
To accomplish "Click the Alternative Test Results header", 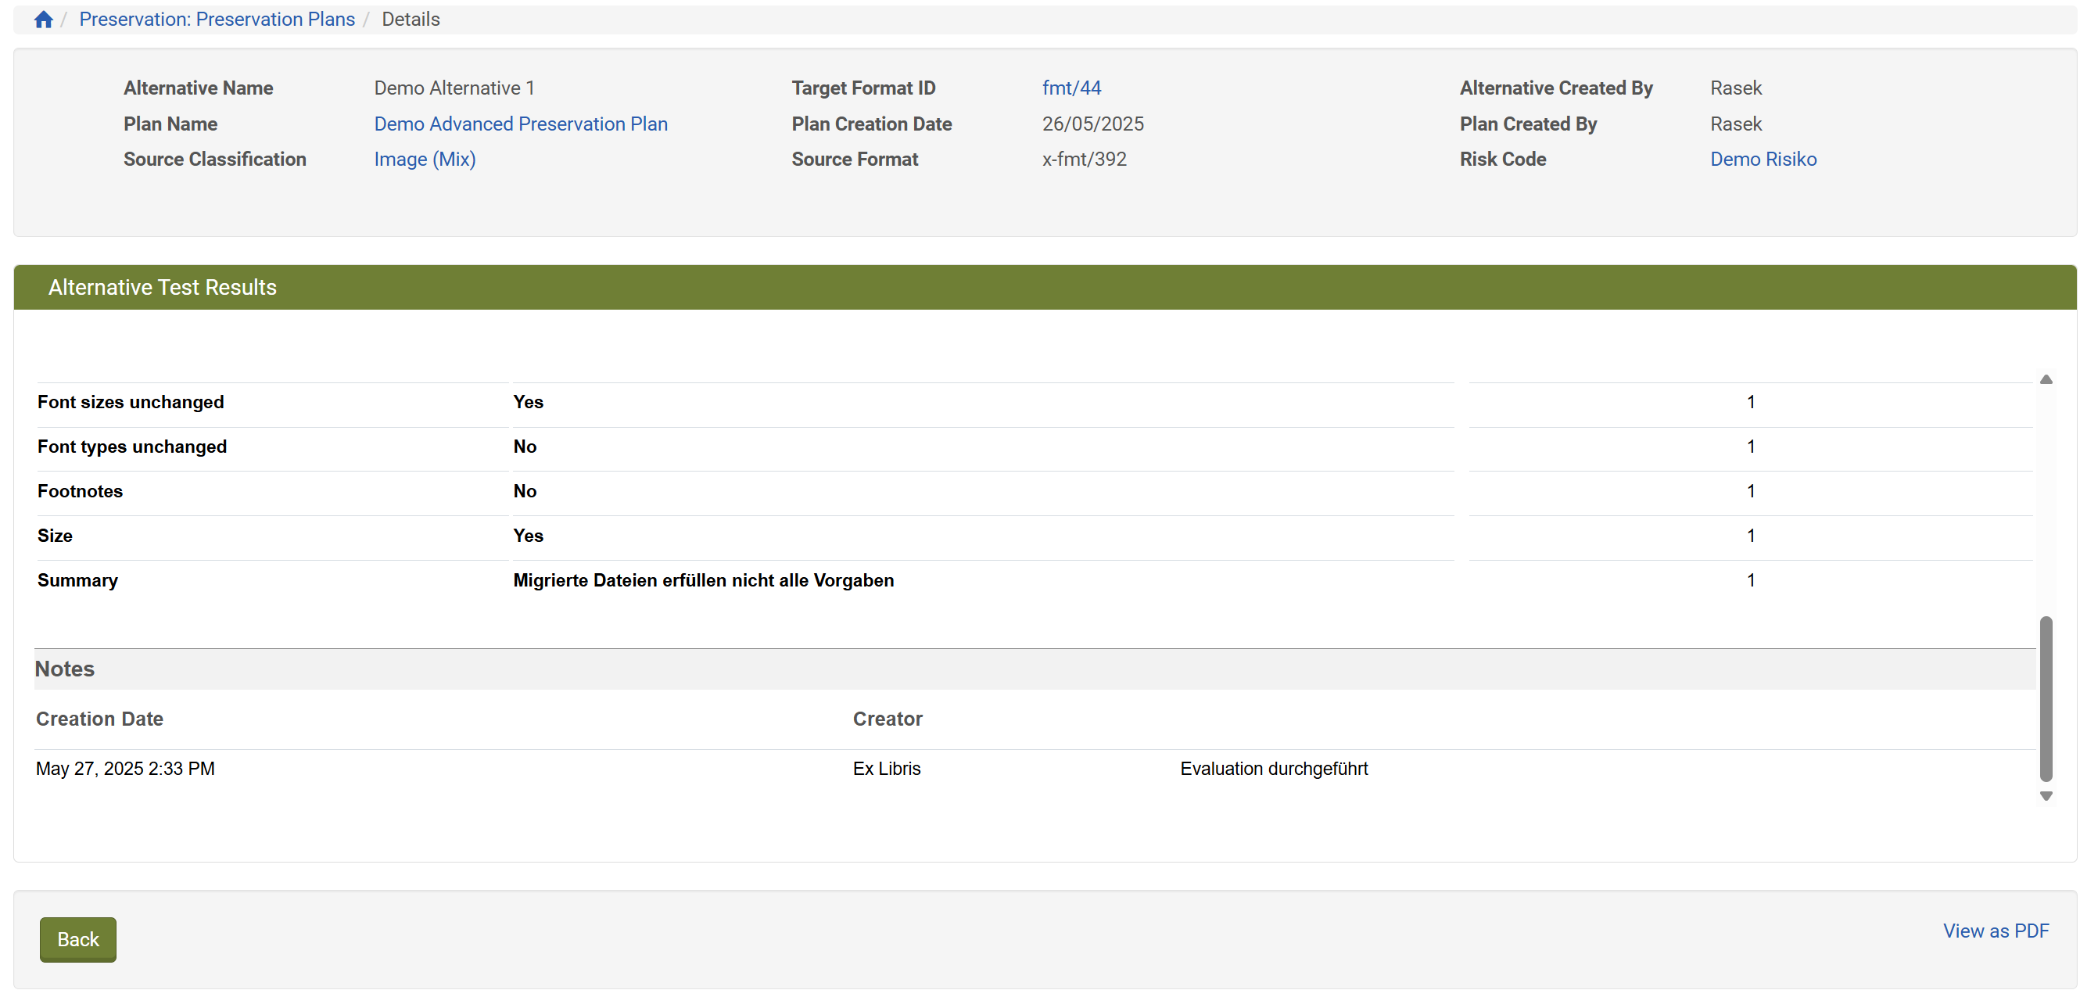I will pyautogui.click(x=163, y=288).
